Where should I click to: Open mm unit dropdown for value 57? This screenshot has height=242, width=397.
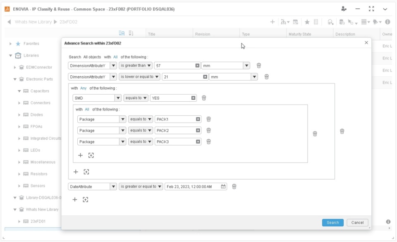tap(246, 65)
